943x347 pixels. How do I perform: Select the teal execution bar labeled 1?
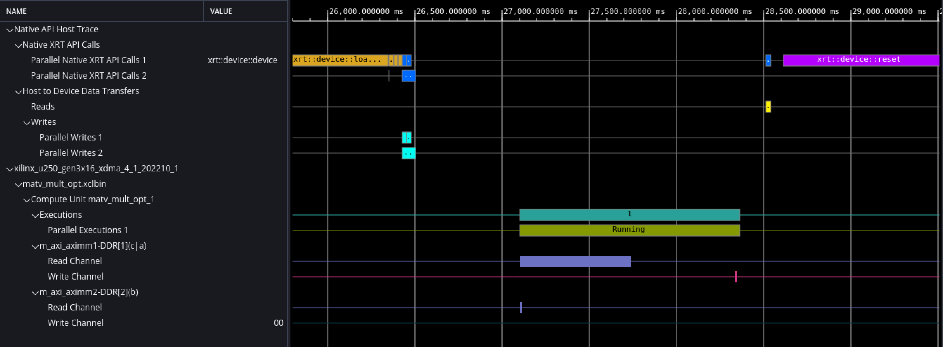point(629,215)
